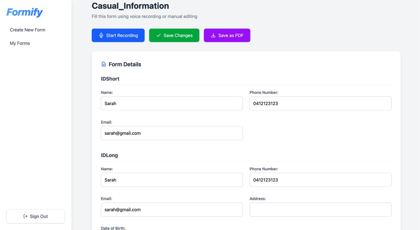Viewport: 420px width, 230px height.
Task: Export using the Save as PDF button
Action: pyautogui.click(x=227, y=35)
